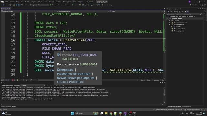Click line 16 HANDLE hFile code line
Screen dimensions: 207x116
[65, 40]
